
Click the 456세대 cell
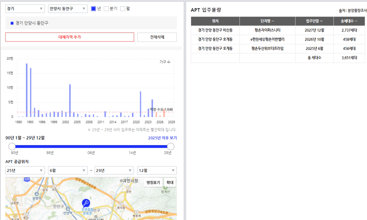coord(349,49)
